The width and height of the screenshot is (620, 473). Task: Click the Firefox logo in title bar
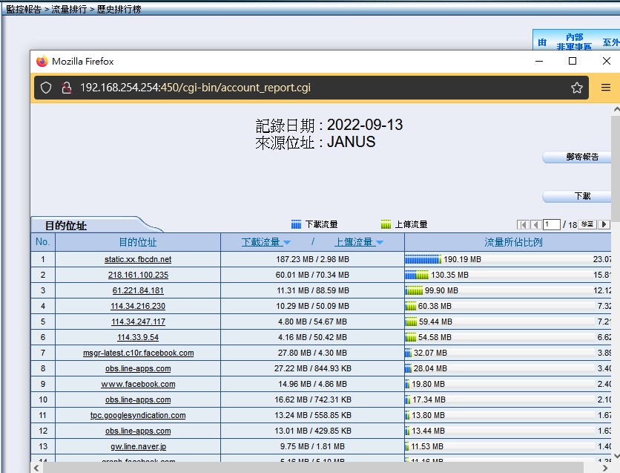point(42,62)
